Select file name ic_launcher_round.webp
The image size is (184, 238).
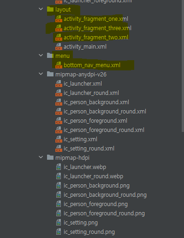[94, 176]
